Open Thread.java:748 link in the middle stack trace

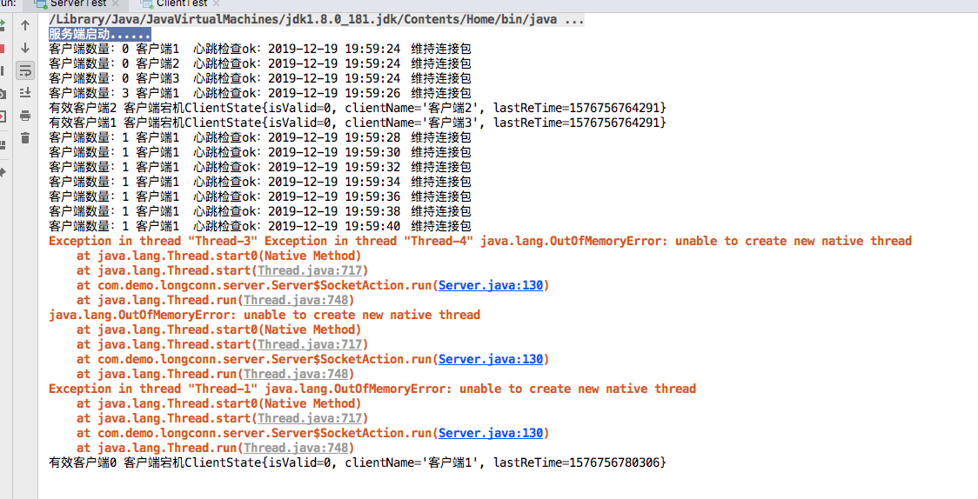pos(296,375)
